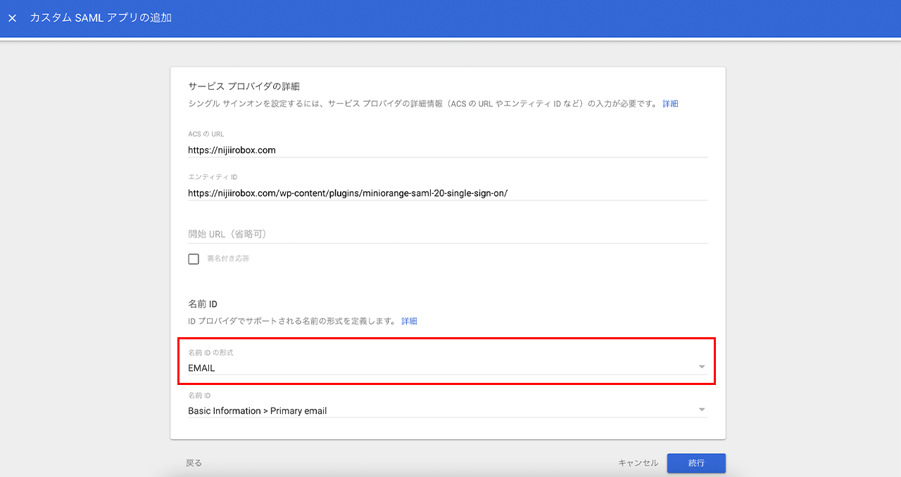Image resolution: width=901 pixels, height=477 pixels.
Task: Click the 開始 URL(省略可) field
Action: pos(447,234)
